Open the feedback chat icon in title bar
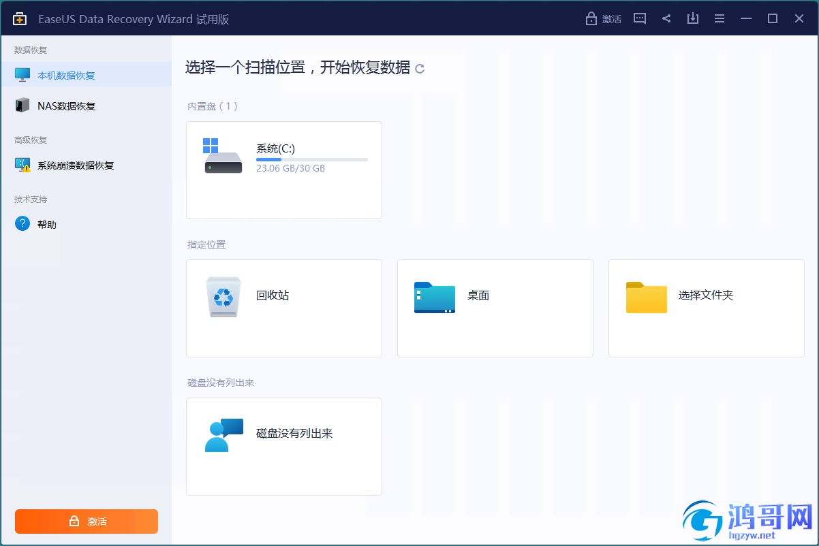The image size is (819, 546). point(639,18)
